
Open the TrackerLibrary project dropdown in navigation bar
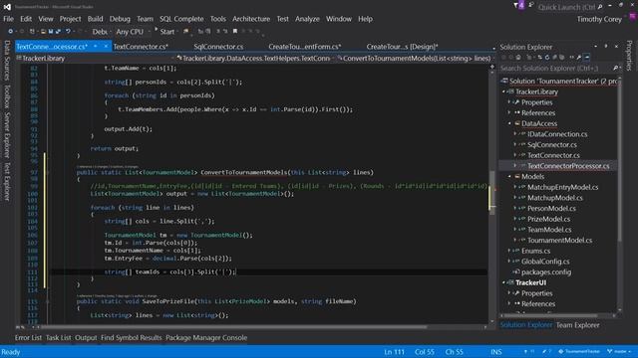[x=96, y=59]
